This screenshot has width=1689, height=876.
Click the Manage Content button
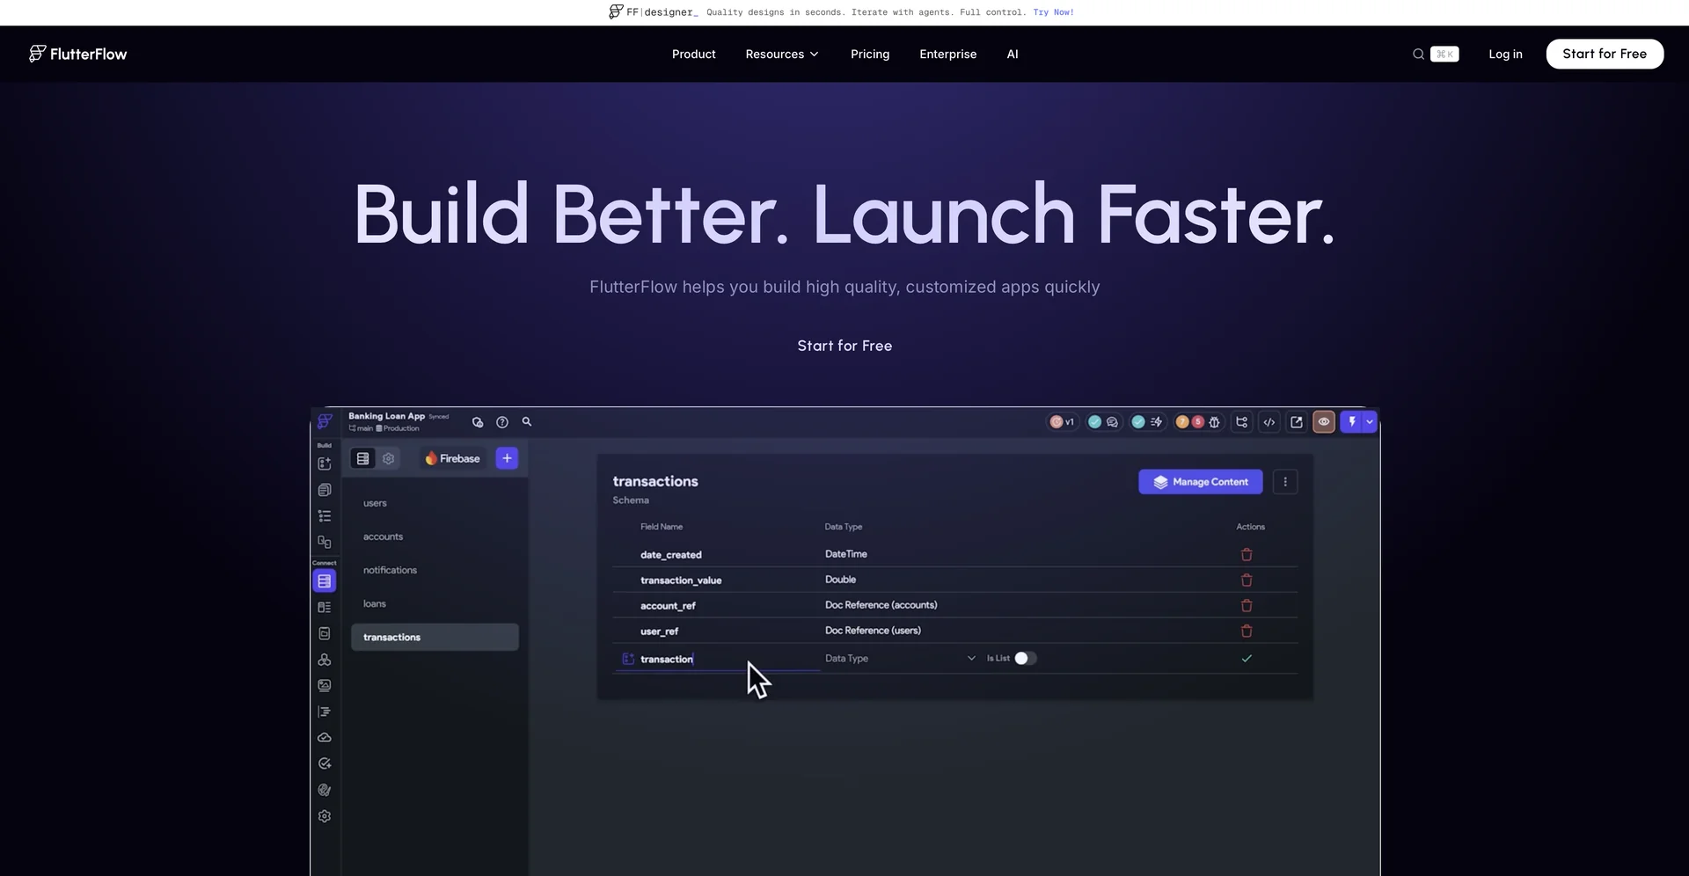click(1200, 482)
